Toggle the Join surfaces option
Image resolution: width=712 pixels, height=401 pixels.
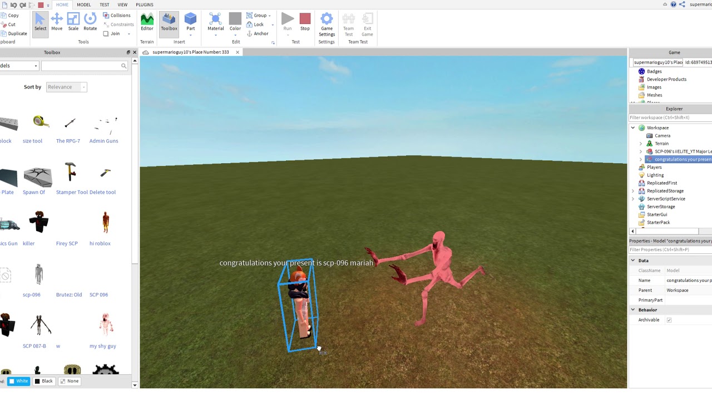(x=111, y=33)
